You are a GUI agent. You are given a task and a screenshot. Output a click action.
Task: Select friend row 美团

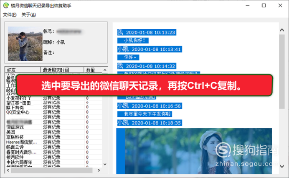[53, 132]
